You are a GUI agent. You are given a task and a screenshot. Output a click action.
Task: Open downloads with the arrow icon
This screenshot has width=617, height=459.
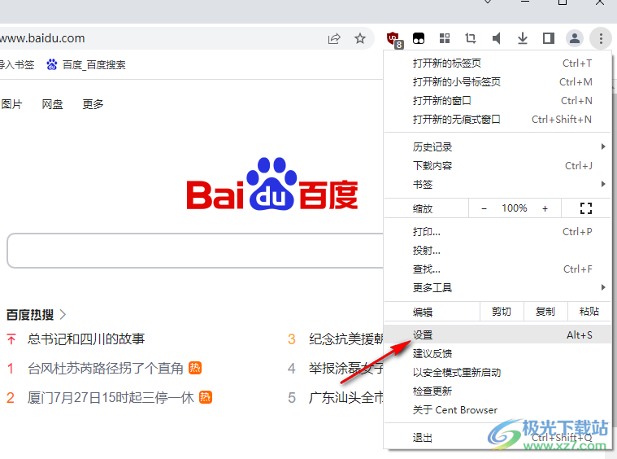pyautogui.click(x=523, y=38)
